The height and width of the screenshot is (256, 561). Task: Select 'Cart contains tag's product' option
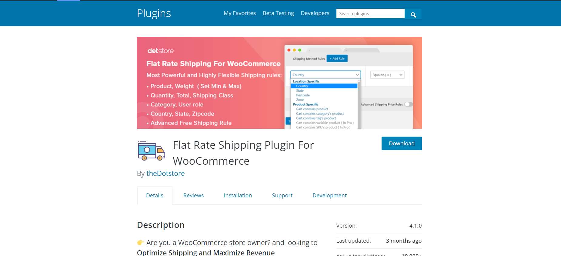[316, 118]
